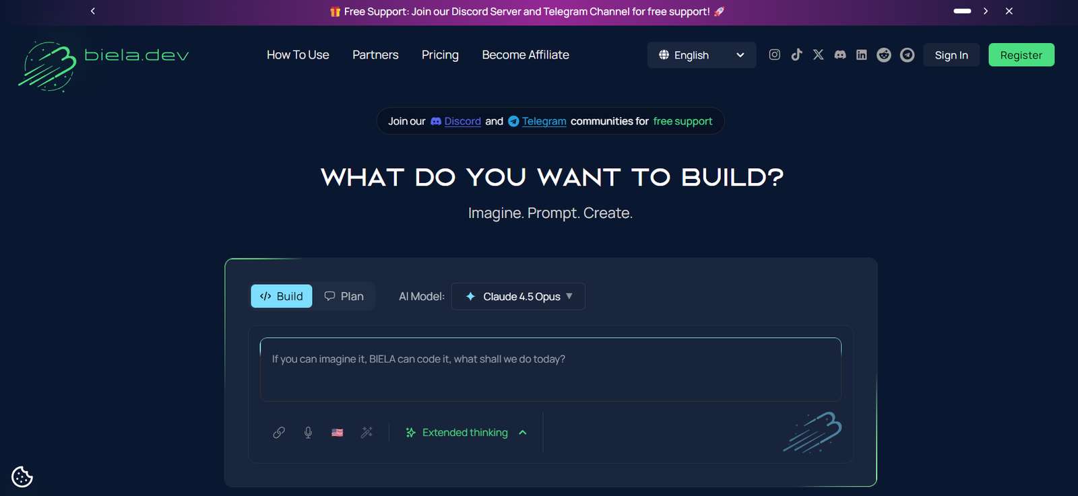Image resolution: width=1078 pixels, height=496 pixels.
Task: Go to How To Use page
Action: (298, 55)
